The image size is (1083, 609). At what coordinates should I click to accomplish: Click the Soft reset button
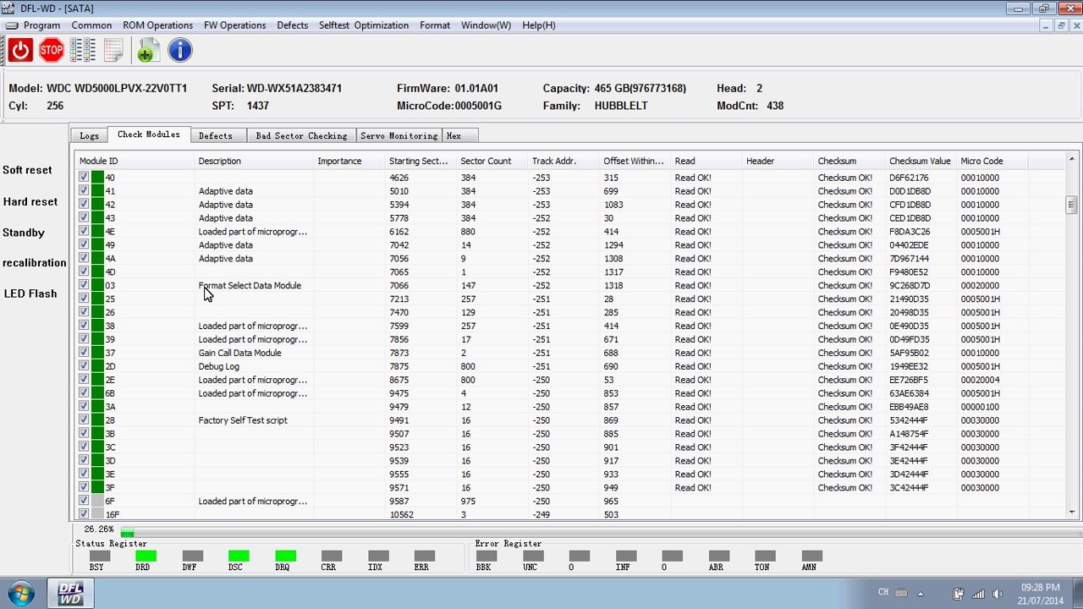coord(27,170)
